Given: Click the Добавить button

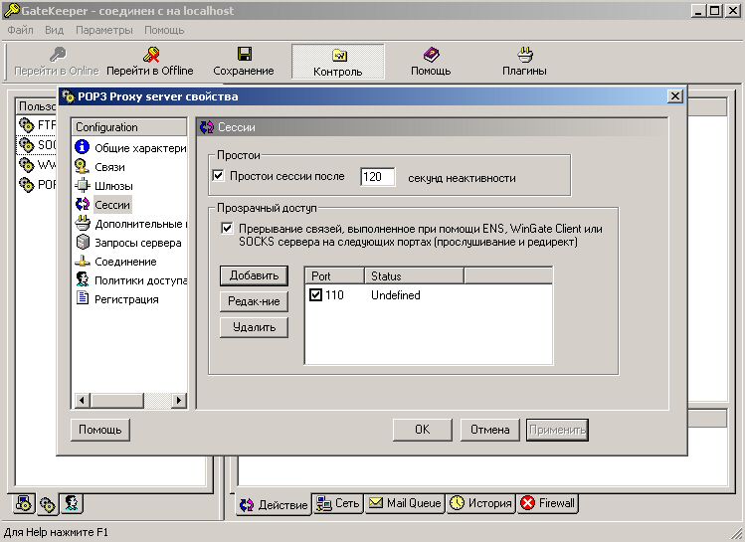Looking at the screenshot, I should [x=254, y=275].
